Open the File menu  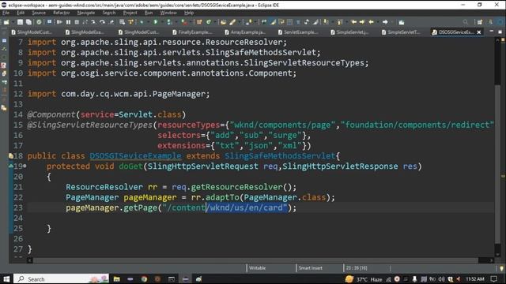click(6, 13)
